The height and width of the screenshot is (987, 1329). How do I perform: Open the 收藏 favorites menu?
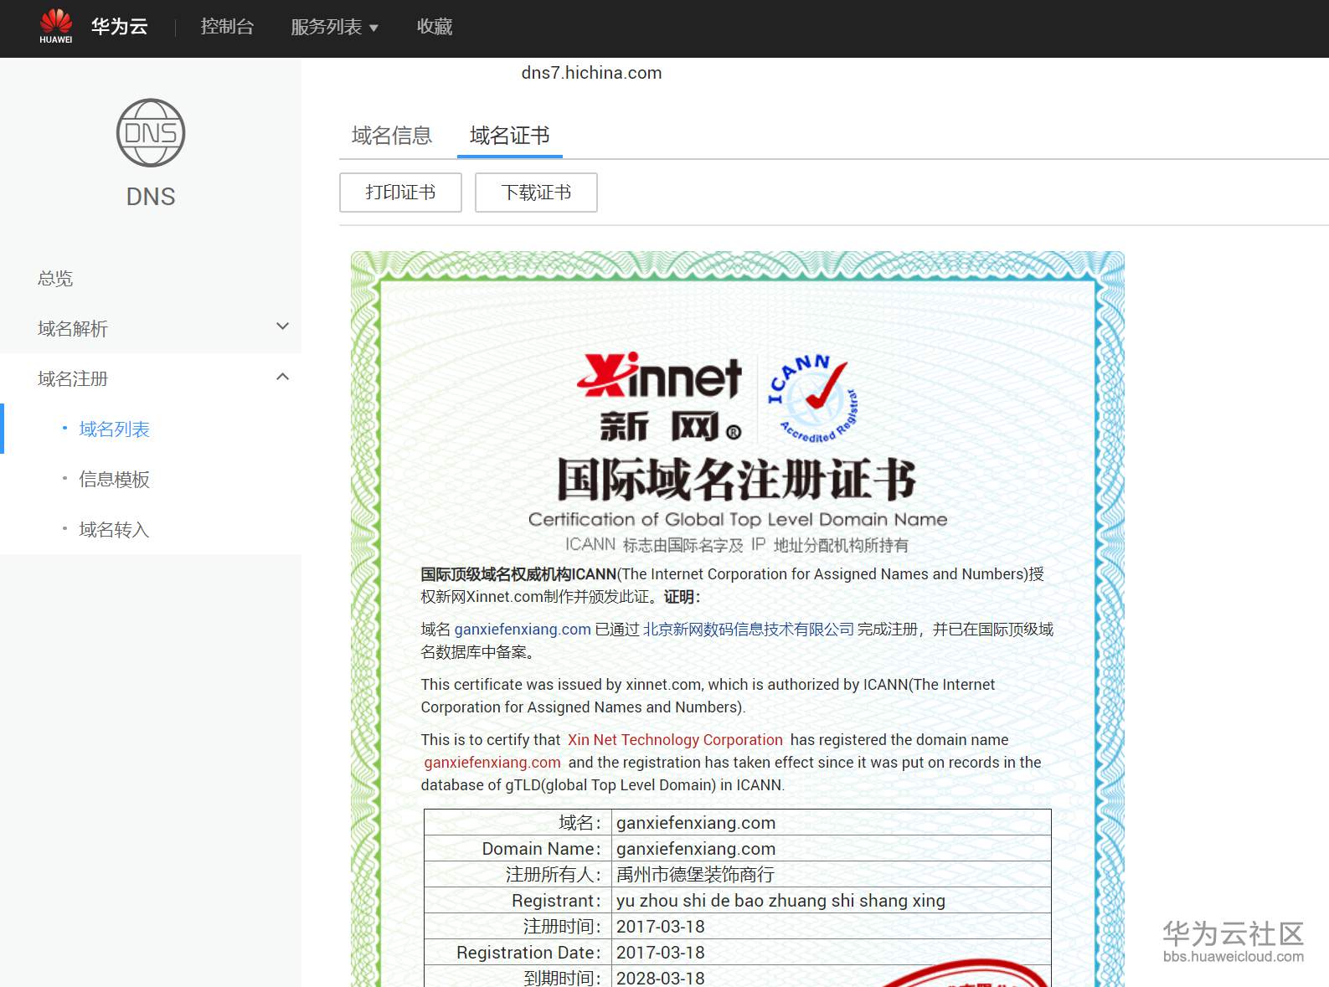[435, 27]
